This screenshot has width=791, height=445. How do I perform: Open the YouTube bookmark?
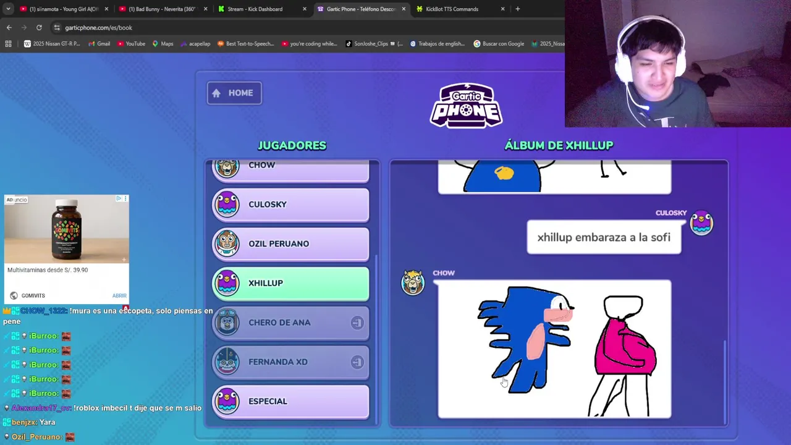coord(130,44)
